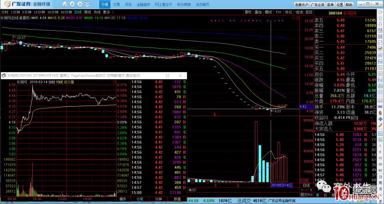This screenshot has width=384, height=204.
Task: Click the Home icon in the top bar
Action: [x=65, y=4]
